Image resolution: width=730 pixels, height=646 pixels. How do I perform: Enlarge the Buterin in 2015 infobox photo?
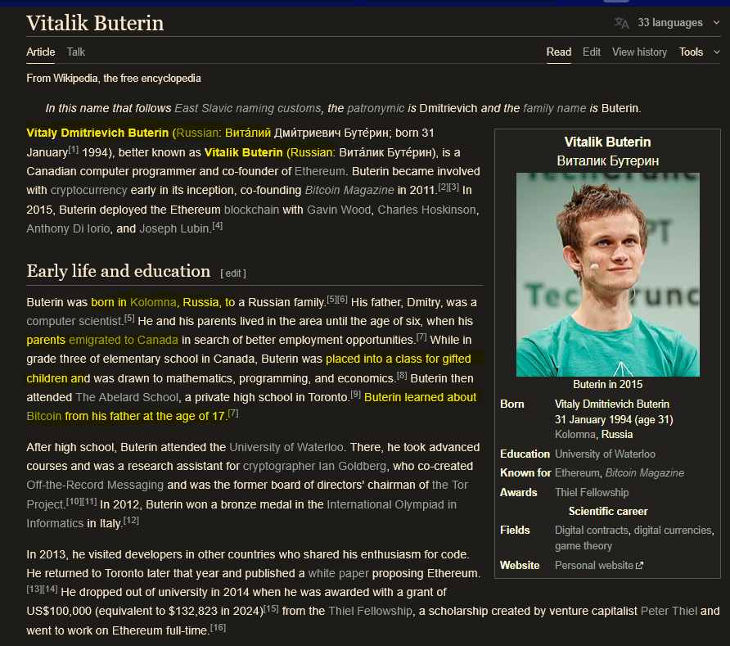(607, 274)
